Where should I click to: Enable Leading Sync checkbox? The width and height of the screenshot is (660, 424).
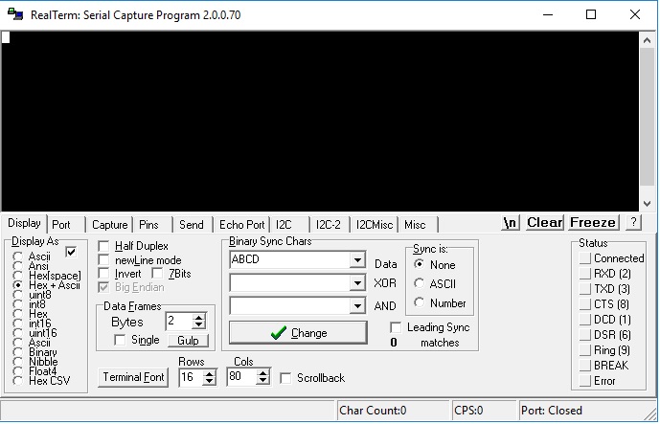point(396,327)
